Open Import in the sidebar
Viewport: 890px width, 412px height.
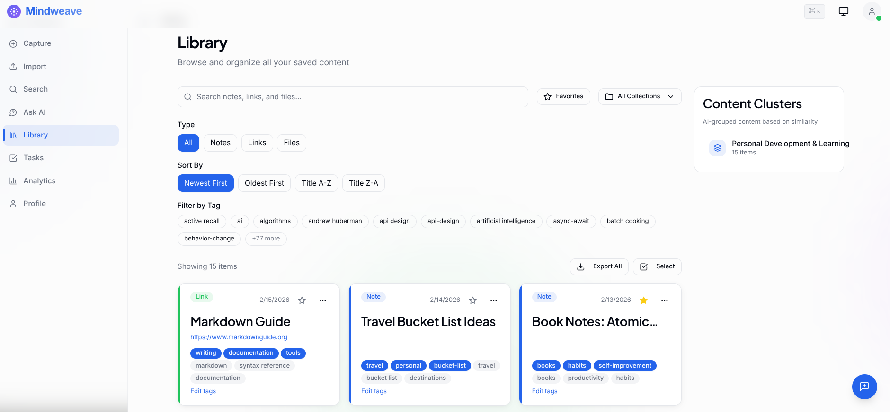pos(61,67)
